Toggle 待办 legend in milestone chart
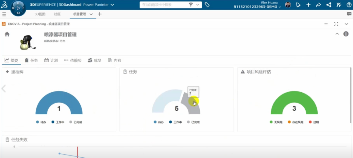Viewport: 353px width, 158px height. (x=41, y=122)
